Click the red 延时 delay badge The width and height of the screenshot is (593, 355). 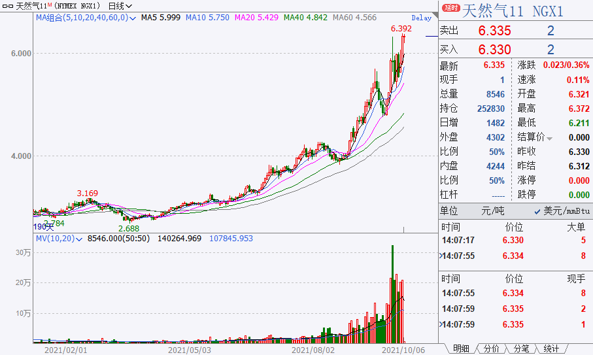pyautogui.click(x=451, y=8)
